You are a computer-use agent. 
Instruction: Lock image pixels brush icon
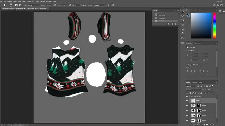click(193, 93)
